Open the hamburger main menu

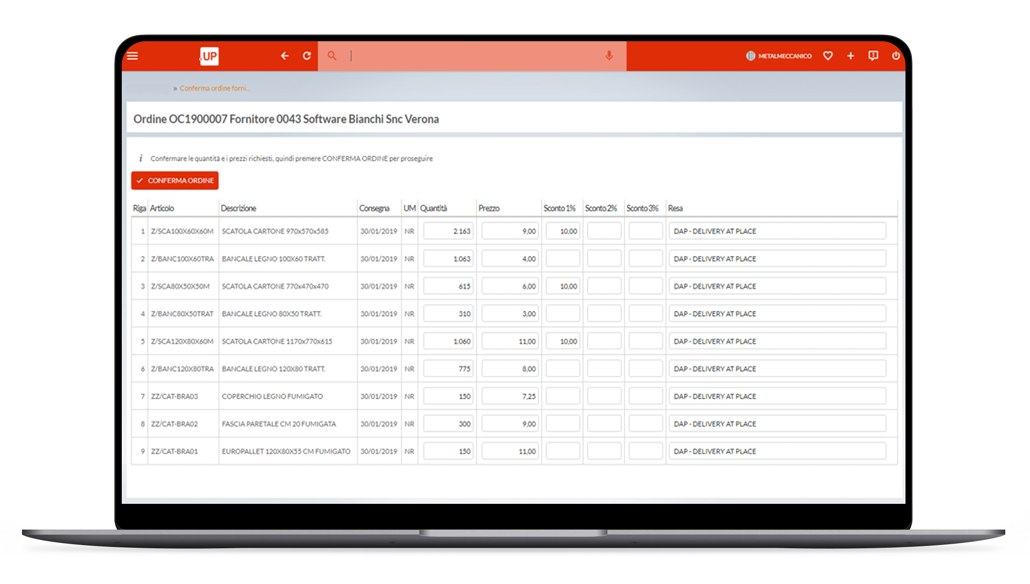point(132,56)
